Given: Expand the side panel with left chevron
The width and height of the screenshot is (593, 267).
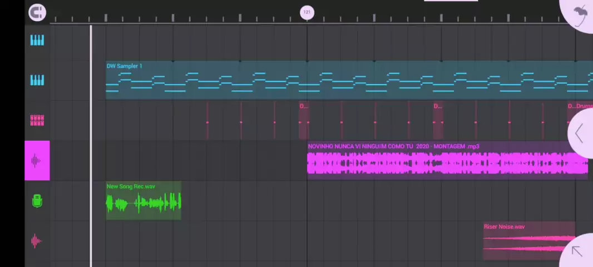Looking at the screenshot, I should tap(580, 133).
